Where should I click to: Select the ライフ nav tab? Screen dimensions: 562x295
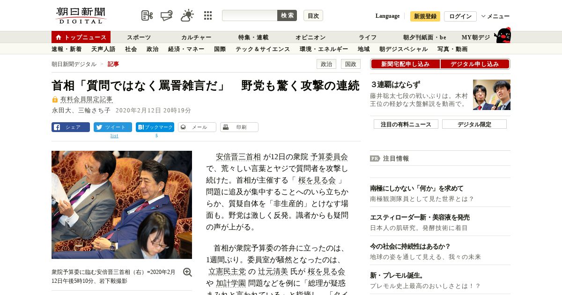point(368,37)
